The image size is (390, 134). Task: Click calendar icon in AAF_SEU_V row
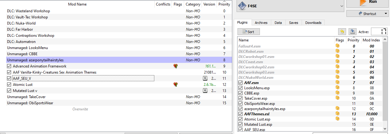(x=206, y=78)
